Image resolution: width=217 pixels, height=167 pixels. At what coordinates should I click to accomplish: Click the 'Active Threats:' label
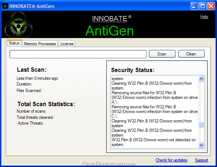[x=31, y=123]
